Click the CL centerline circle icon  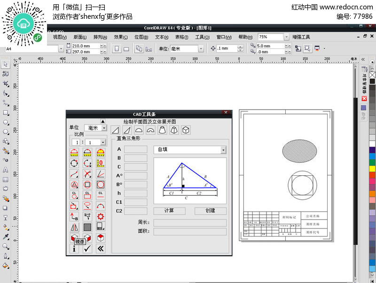[x=74, y=195]
